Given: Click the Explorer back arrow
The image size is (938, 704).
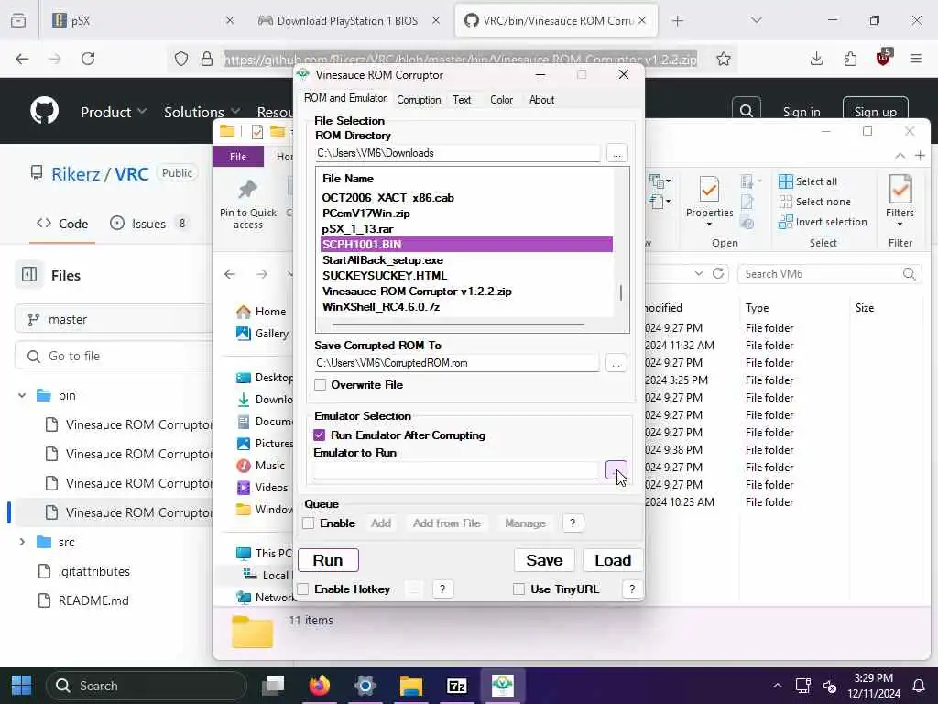Looking at the screenshot, I should point(229,274).
